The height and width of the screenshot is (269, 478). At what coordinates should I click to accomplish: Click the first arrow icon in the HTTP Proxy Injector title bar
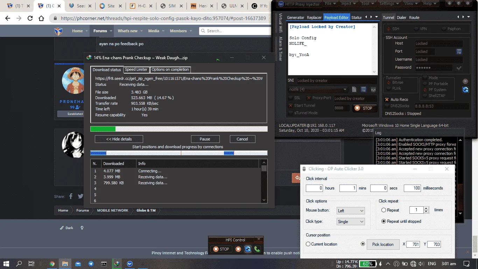450,4
